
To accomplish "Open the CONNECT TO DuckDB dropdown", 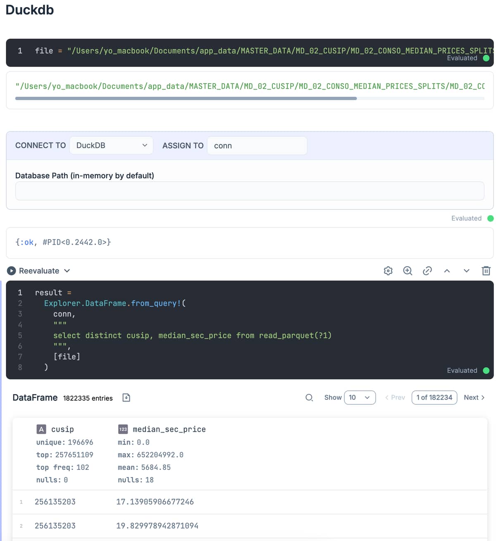I will click(x=111, y=146).
